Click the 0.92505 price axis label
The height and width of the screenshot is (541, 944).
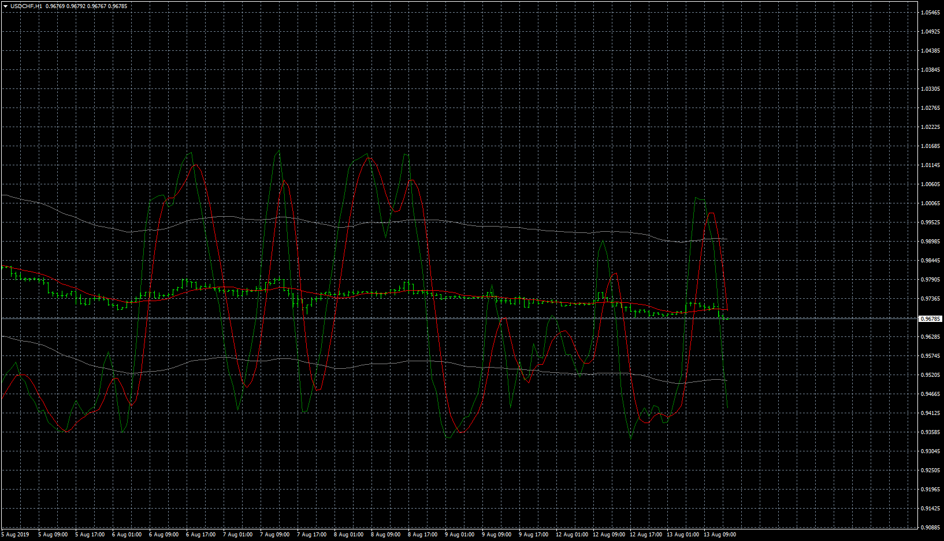(x=930, y=470)
